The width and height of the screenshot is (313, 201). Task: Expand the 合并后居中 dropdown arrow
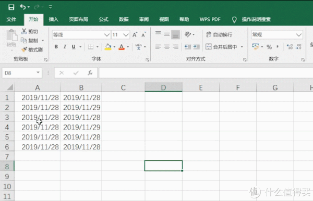(x=242, y=47)
